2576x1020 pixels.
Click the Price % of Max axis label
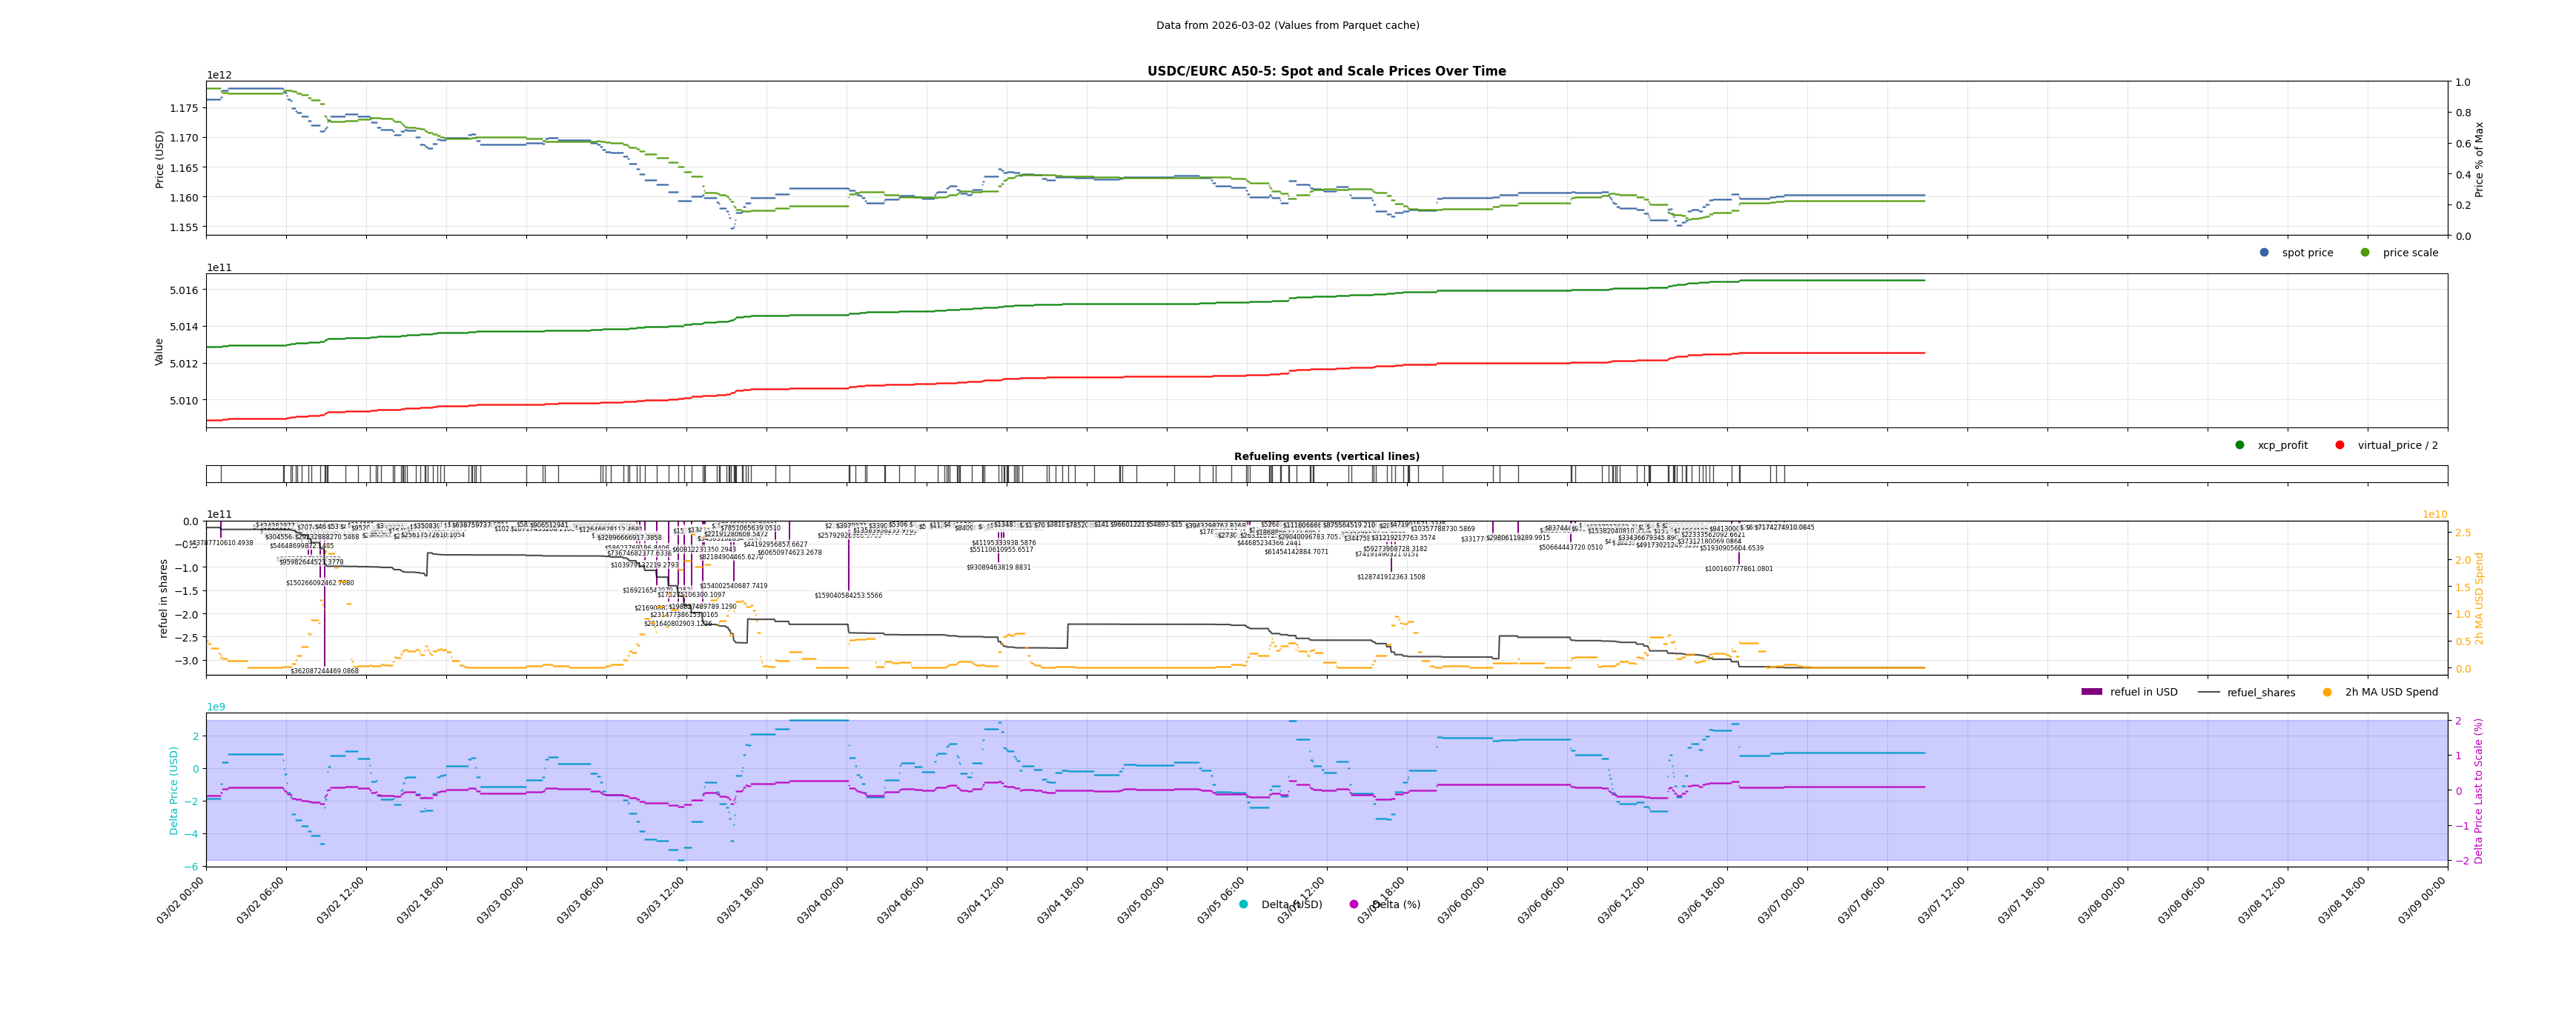pos(2479,159)
